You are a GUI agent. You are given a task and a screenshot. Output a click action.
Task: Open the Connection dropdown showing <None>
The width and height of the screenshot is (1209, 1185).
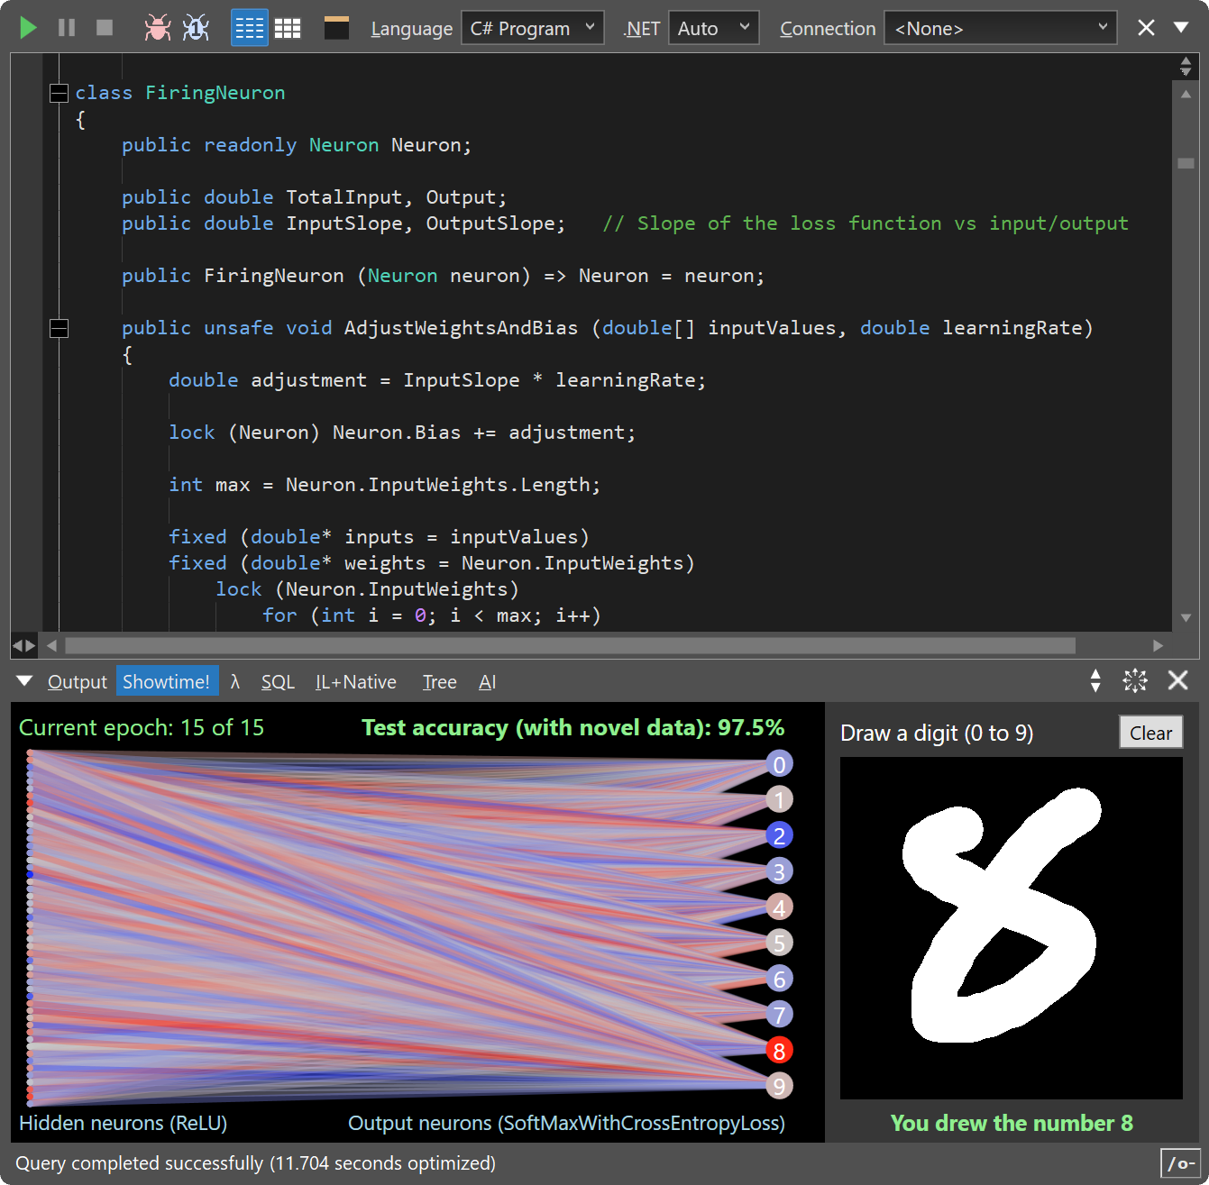(1000, 28)
